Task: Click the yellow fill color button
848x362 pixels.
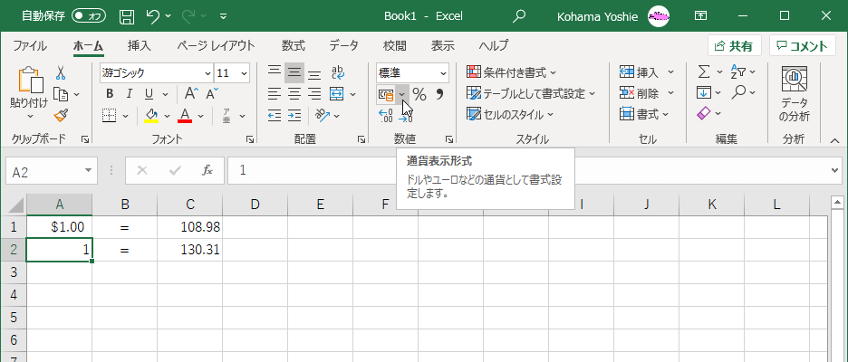Action: pos(151,115)
